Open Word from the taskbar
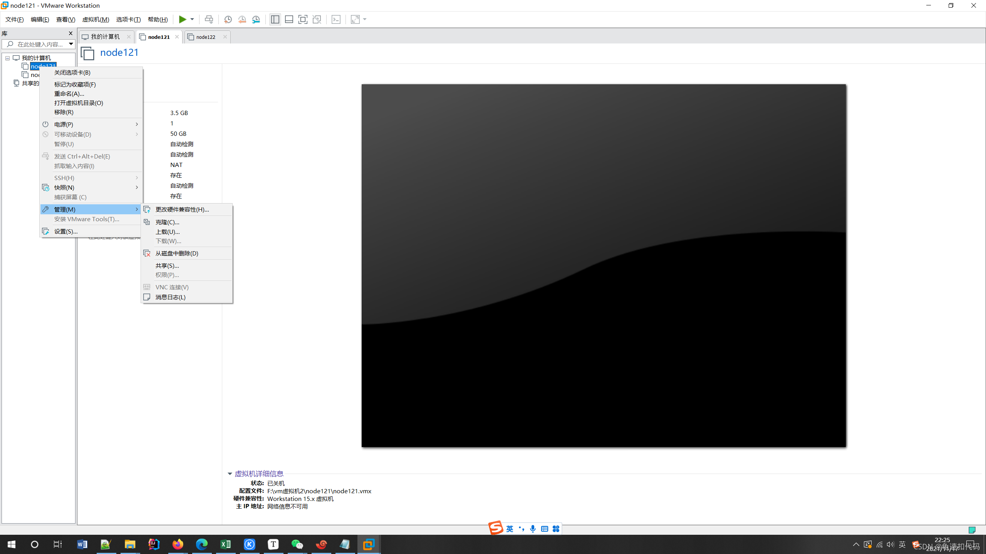Screen dimensions: 986x554 pyautogui.click(x=82, y=544)
